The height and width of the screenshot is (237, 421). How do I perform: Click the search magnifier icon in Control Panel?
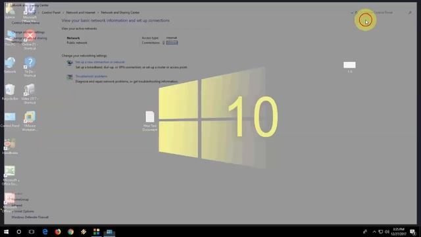[410, 13]
